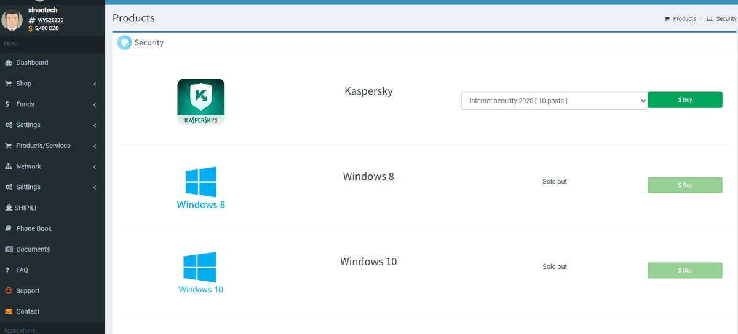Image resolution: width=738 pixels, height=334 pixels.
Task: Click the Buy button for Windows 10
Action: 685,270
